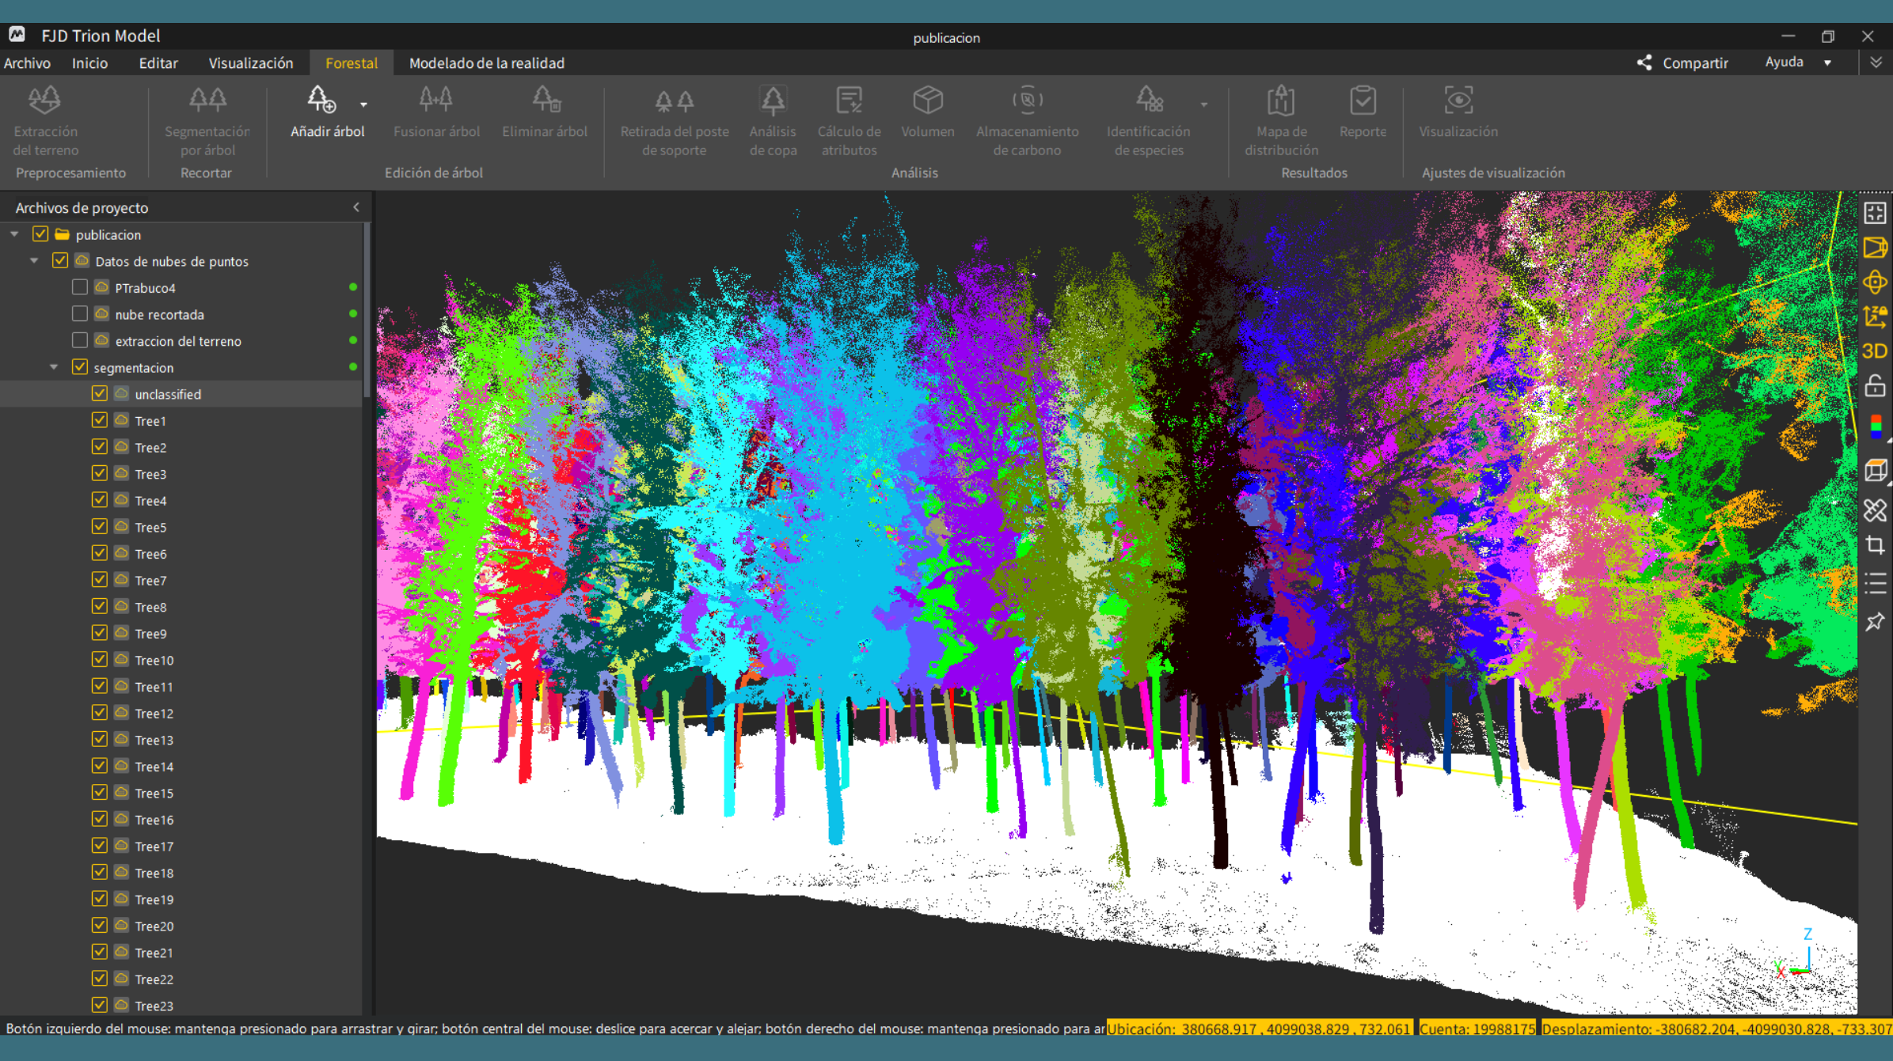
Task: Click the project tree vertical scrollbar
Action: [367, 309]
